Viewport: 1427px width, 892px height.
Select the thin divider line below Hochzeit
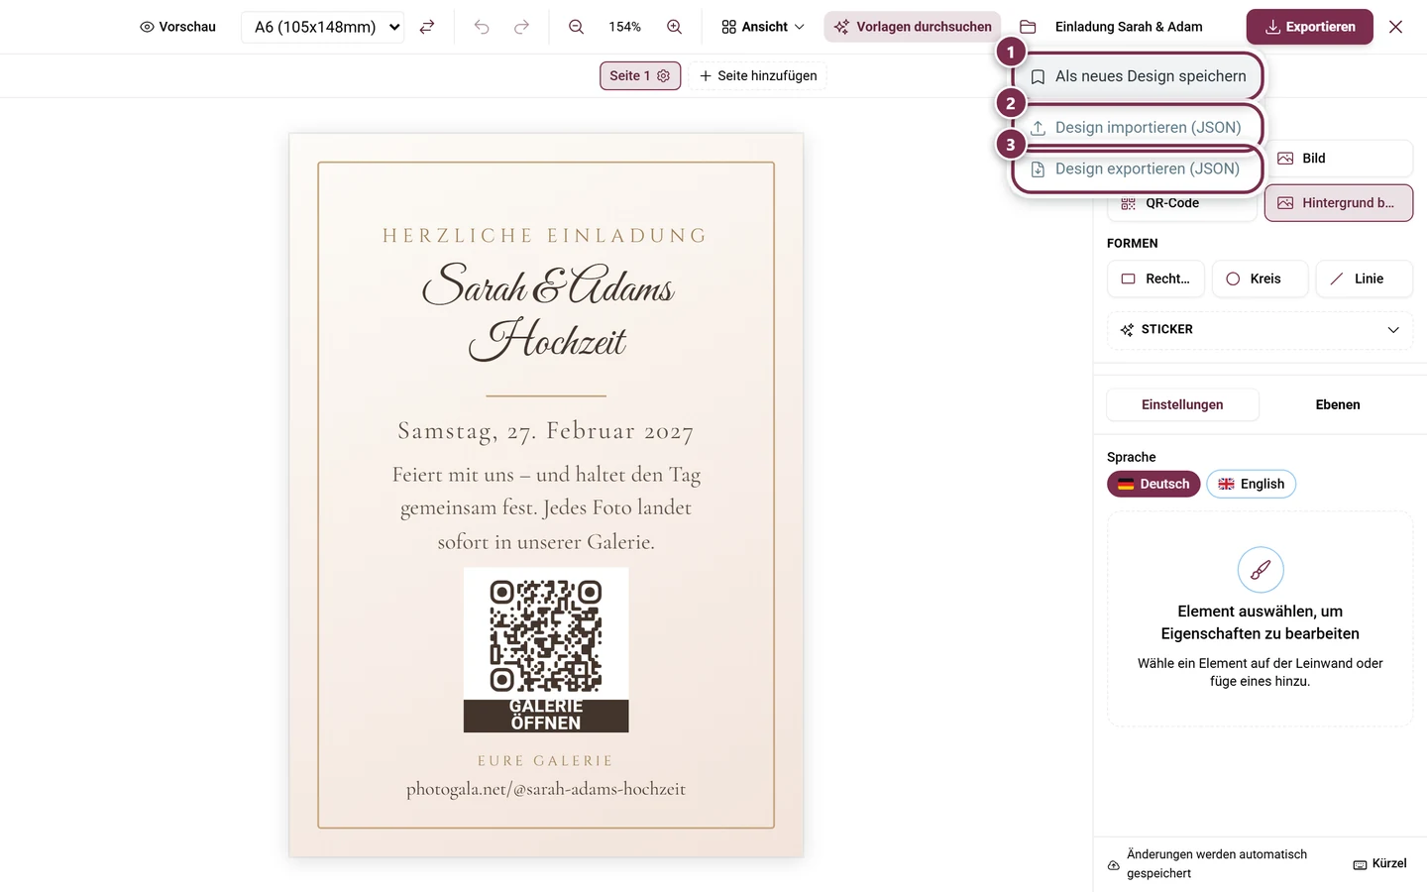coord(546,395)
